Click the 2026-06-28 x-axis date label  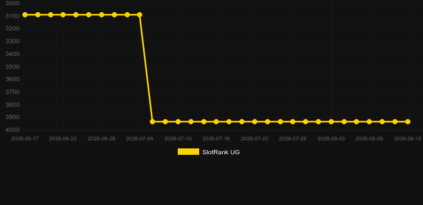tap(101, 139)
